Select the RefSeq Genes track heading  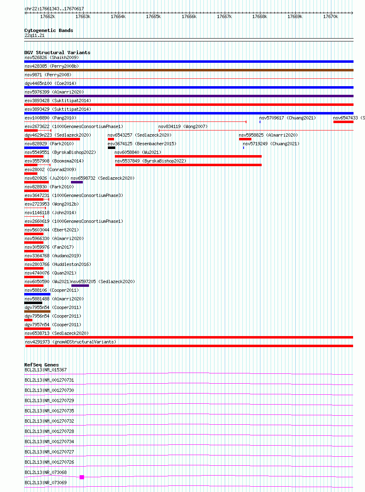tap(42, 365)
